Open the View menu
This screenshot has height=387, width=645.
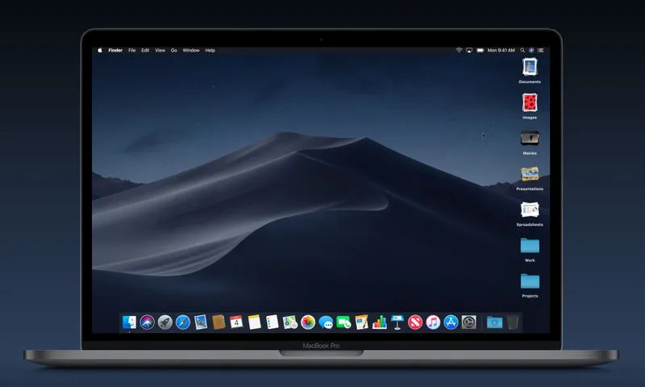[x=160, y=50]
